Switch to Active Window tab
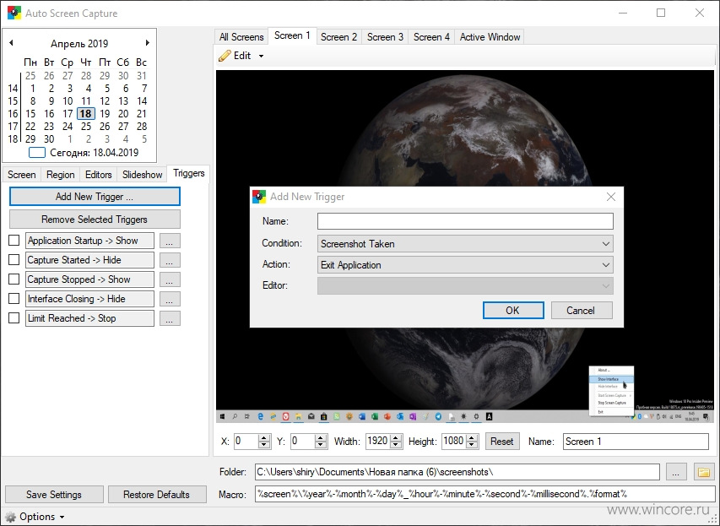 tap(490, 37)
